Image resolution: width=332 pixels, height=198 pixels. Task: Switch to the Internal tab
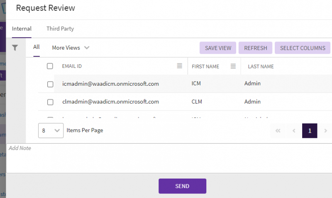point(22,29)
